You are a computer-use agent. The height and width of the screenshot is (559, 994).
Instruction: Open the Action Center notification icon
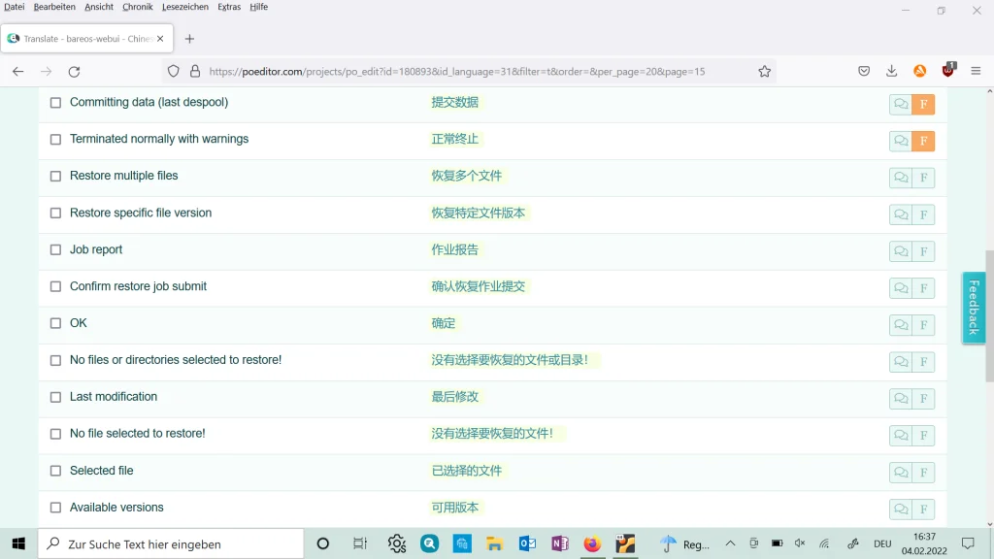[x=968, y=543]
